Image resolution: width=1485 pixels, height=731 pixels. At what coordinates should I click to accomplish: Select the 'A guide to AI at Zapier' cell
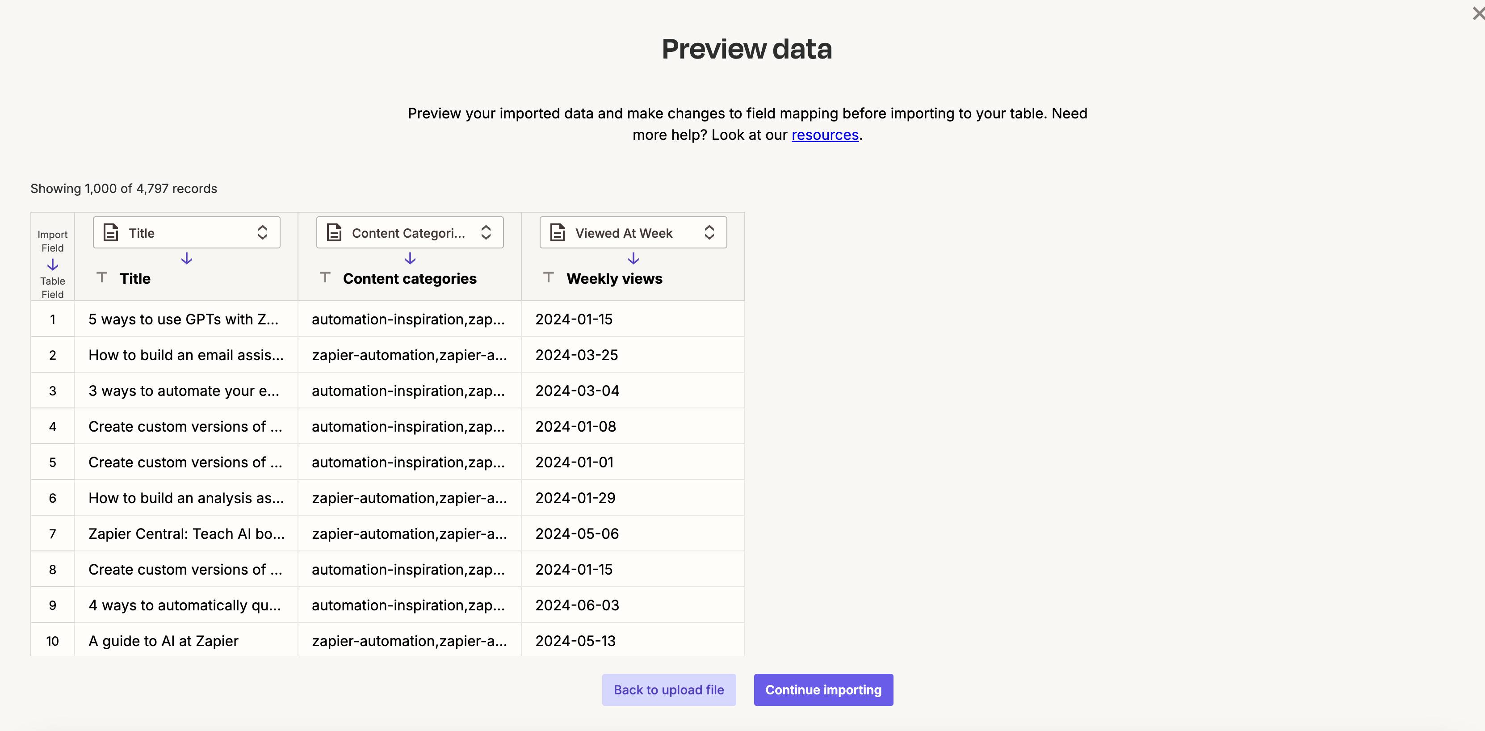[x=186, y=640]
